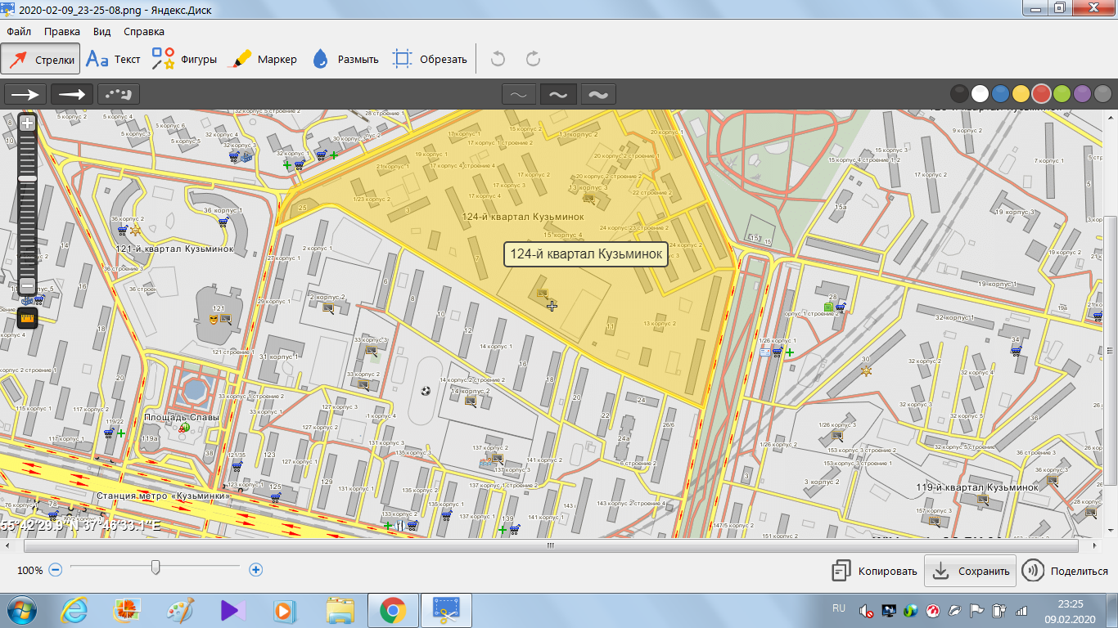This screenshot has width=1118, height=628.
Task: Zoom in with the plus button
Action: (255, 570)
